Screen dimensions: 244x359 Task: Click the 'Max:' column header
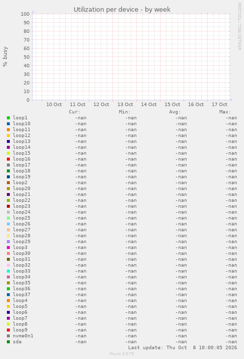(225, 112)
